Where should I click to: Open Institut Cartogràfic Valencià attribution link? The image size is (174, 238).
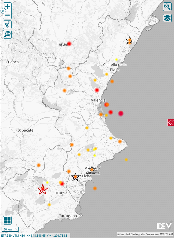point(145,234)
